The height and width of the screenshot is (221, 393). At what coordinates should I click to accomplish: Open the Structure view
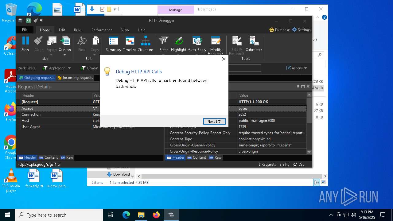pos(146,44)
